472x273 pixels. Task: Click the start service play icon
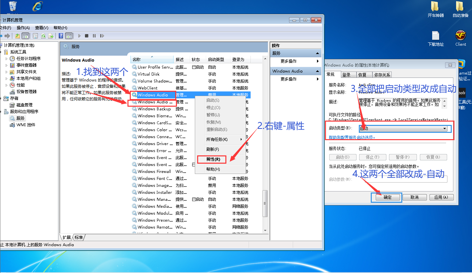(x=79, y=36)
